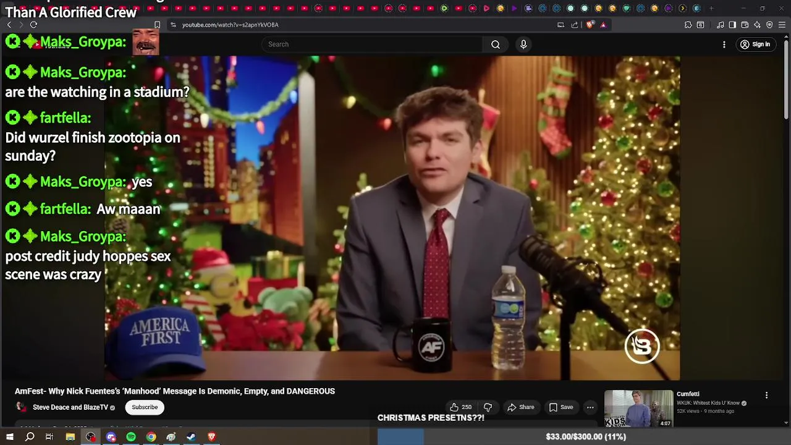The width and height of the screenshot is (791, 445).
Task: Click the CHRISTMAS PRESETNS??! goal label
Action: point(431,418)
